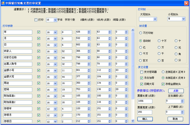190x125 pixels.
Task: Open font size dropdown for 存根年 row
Action: (x=55, y=109)
